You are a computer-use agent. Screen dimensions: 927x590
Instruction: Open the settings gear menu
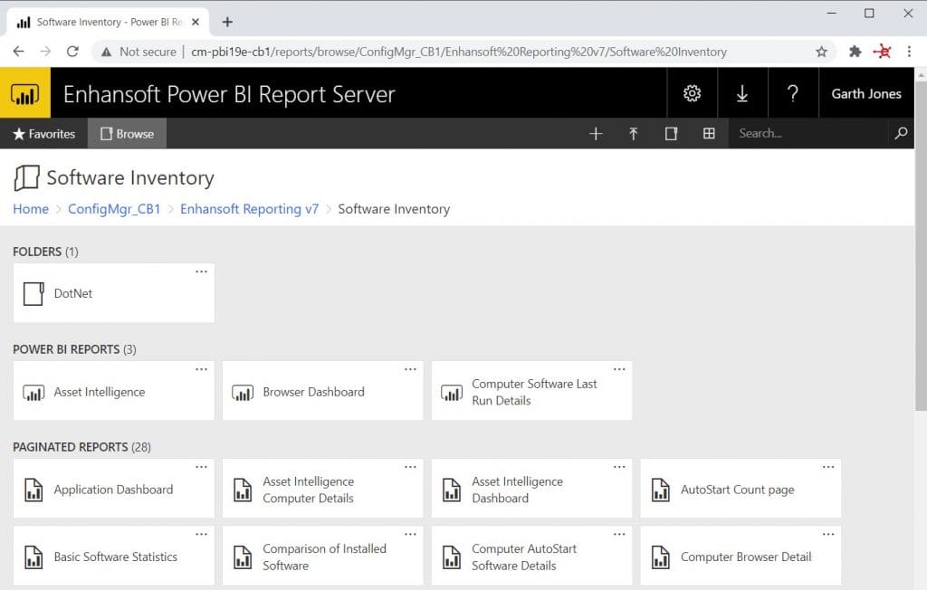[x=692, y=93]
